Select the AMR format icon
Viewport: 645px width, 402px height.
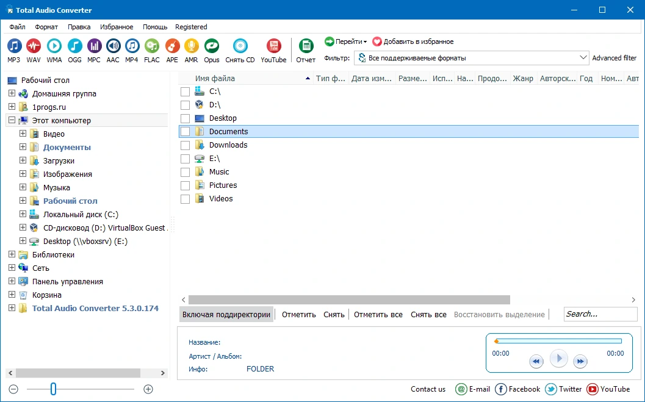(x=191, y=46)
